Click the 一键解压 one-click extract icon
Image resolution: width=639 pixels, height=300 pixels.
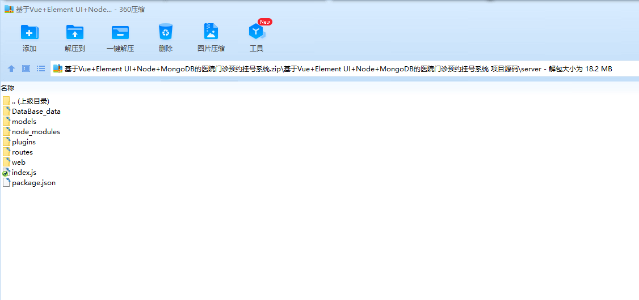pyautogui.click(x=120, y=32)
